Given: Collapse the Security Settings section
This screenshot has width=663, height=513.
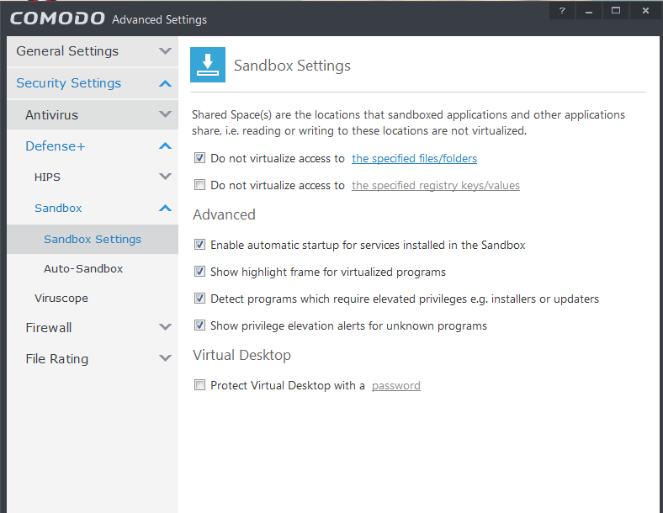Looking at the screenshot, I should (165, 83).
